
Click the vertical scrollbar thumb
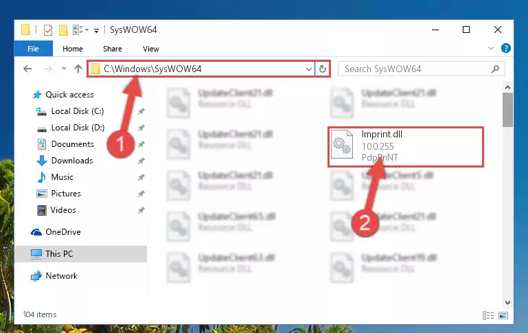pyautogui.click(x=508, y=110)
